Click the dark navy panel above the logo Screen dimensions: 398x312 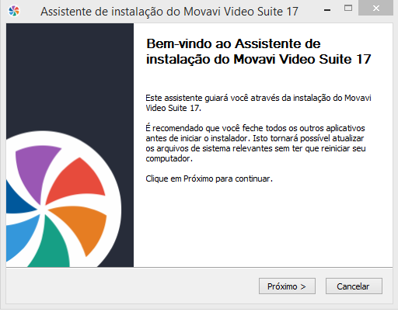point(70,75)
